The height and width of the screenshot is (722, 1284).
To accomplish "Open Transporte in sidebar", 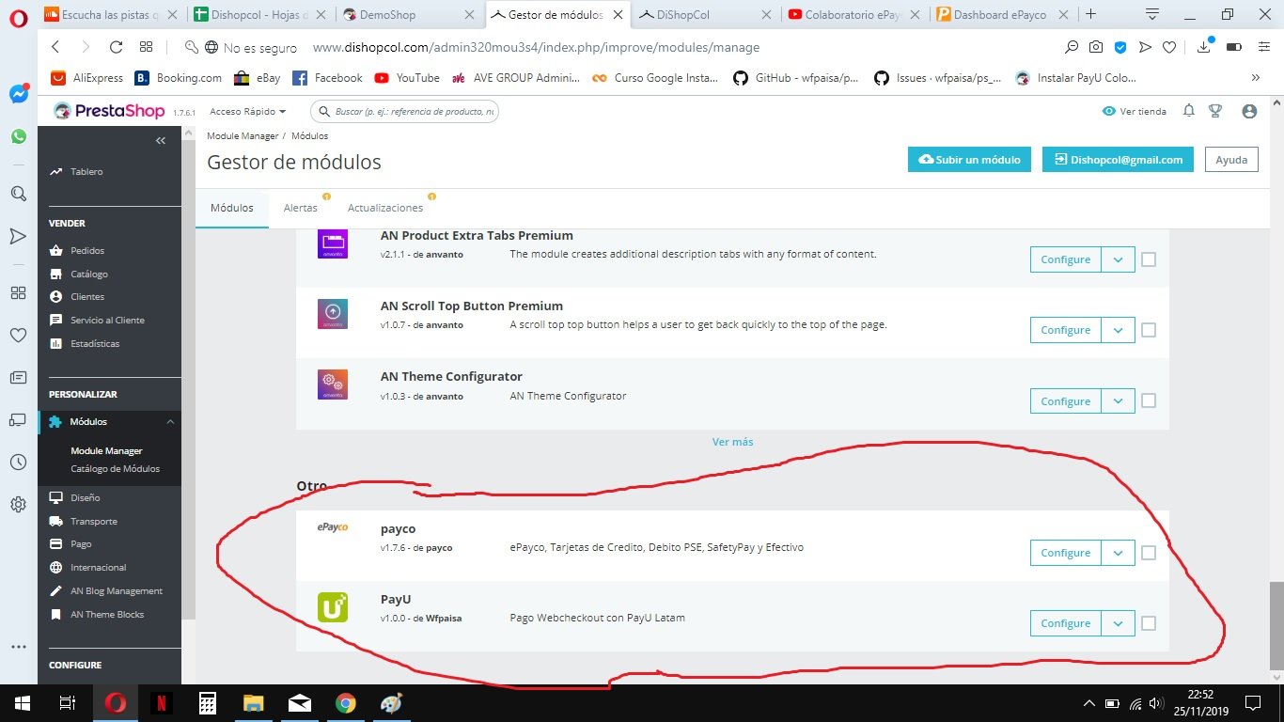I will [x=94, y=522].
